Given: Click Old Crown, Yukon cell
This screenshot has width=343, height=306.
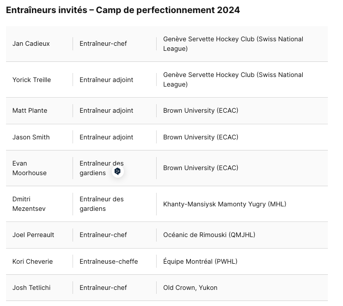Looking at the screenshot, I should point(190,288).
